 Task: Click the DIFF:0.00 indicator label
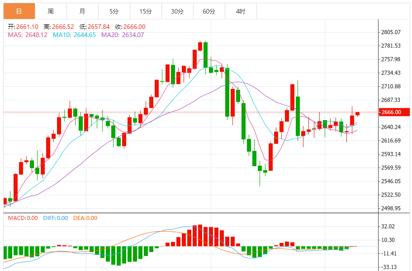[x=56, y=218]
